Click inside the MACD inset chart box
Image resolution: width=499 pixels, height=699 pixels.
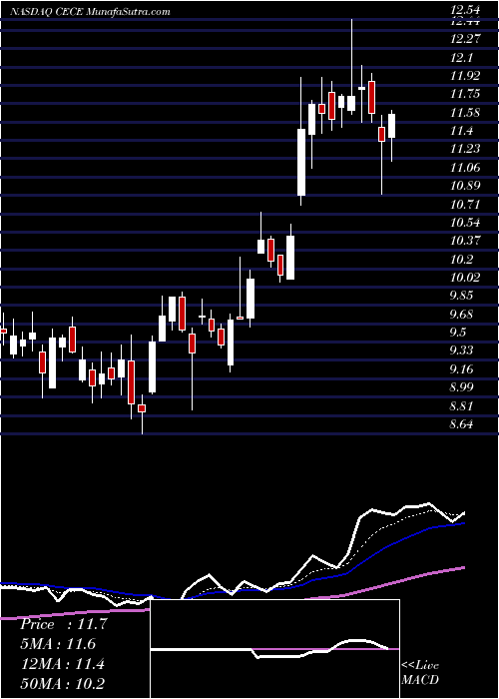(274, 649)
